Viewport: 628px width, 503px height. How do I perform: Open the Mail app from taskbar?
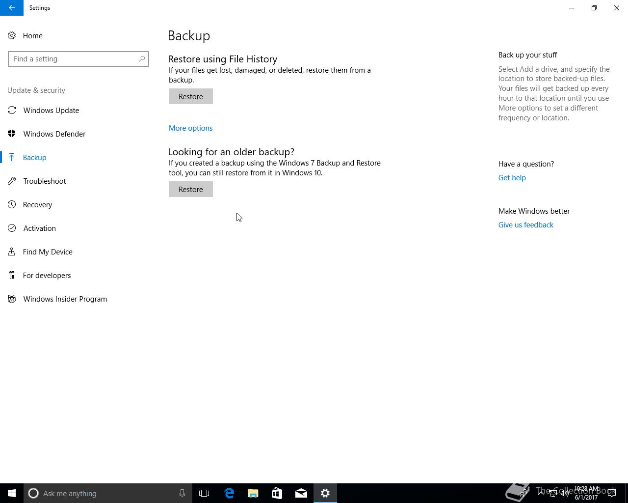tap(301, 493)
